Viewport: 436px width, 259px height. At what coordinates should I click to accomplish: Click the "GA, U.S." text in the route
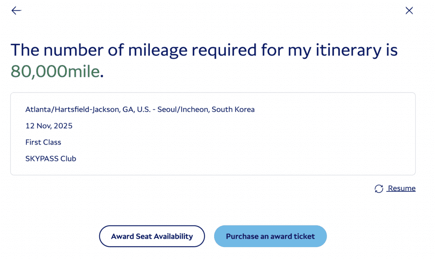[138, 110]
